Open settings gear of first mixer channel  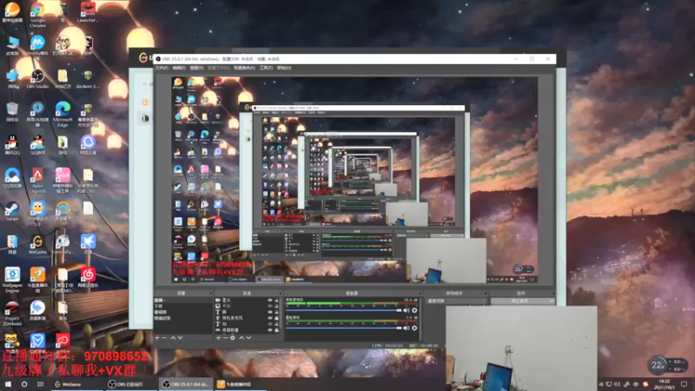pyautogui.click(x=414, y=310)
